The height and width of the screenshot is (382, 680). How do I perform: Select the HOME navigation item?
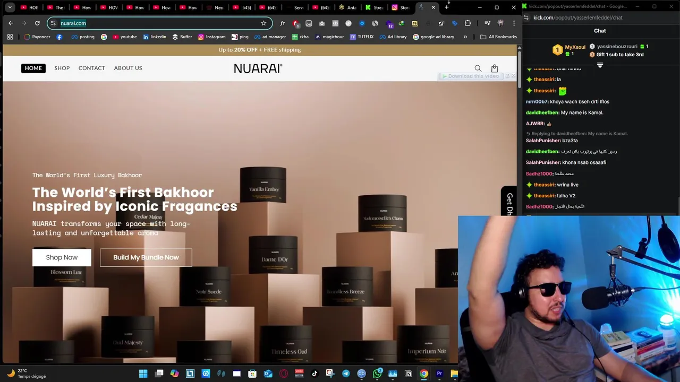click(33, 68)
